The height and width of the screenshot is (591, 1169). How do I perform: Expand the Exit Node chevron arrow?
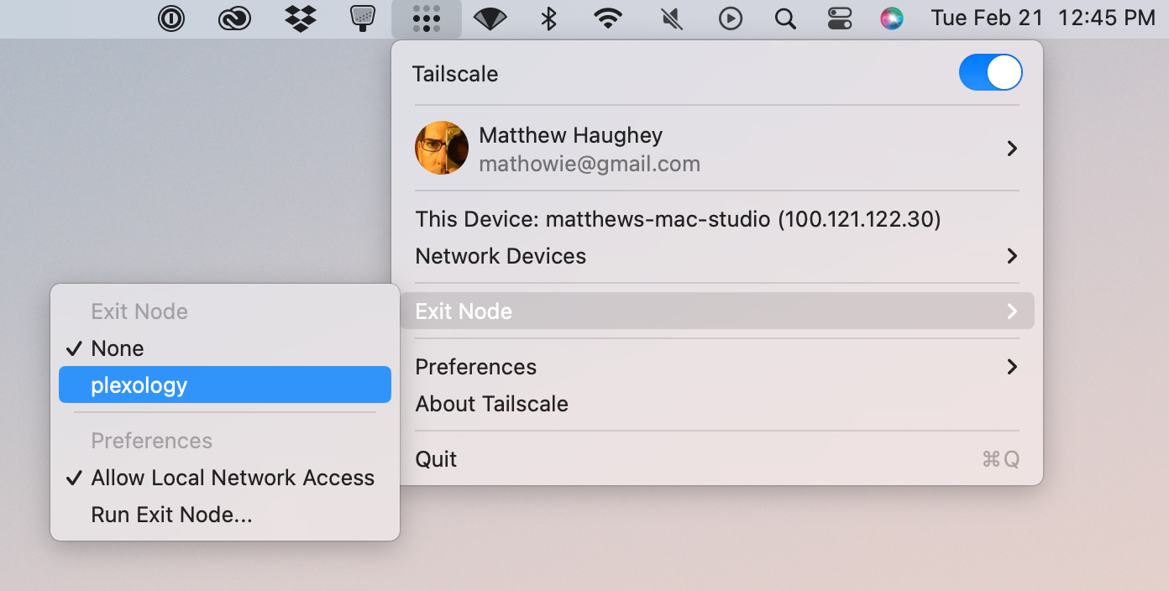pyautogui.click(x=1012, y=311)
